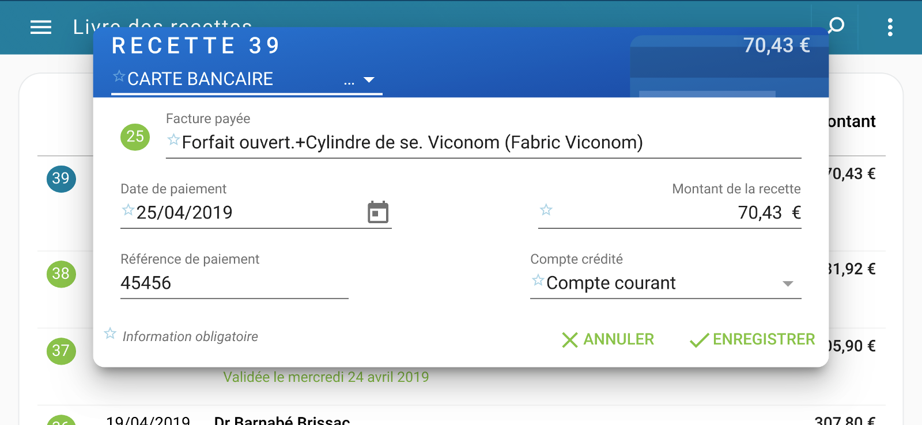Click the ellipsis beside CARTE BANCAIRE
The width and height of the screenshot is (922, 425).
348,81
